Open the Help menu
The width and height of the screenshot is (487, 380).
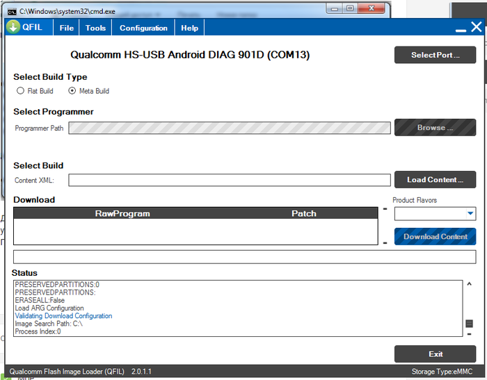click(189, 28)
